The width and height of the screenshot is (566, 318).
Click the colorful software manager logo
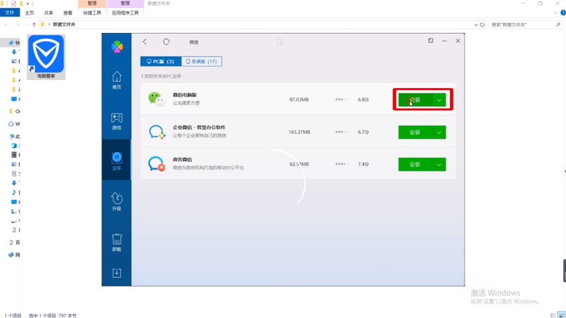pyautogui.click(x=117, y=47)
